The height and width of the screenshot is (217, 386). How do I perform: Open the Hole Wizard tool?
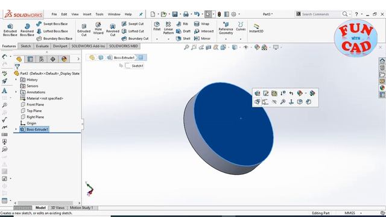(x=98, y=28)
